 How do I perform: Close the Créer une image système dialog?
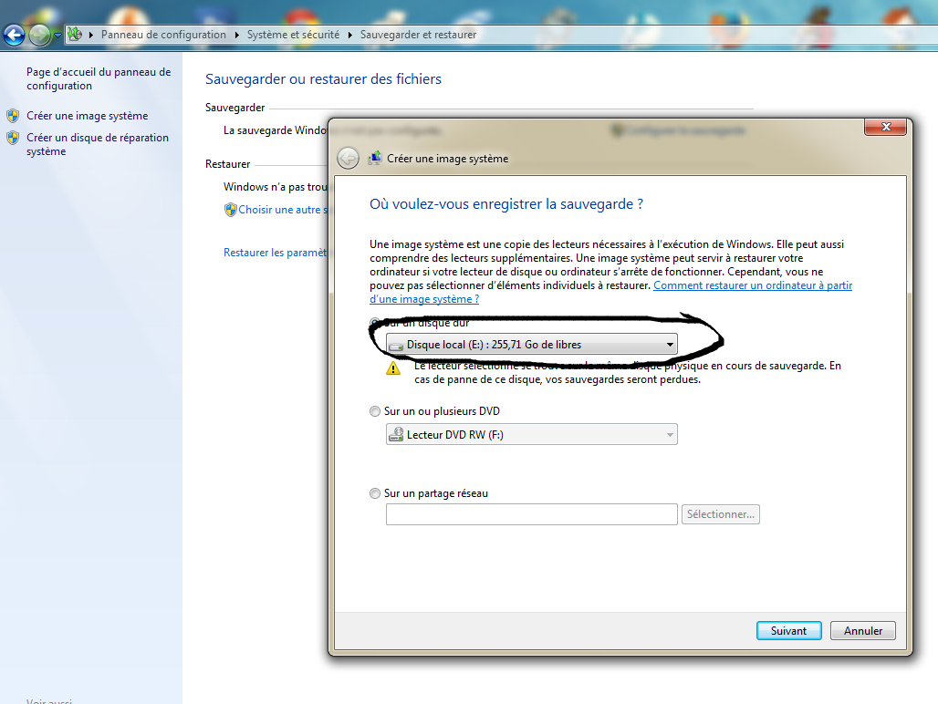[x=885, y=127]
